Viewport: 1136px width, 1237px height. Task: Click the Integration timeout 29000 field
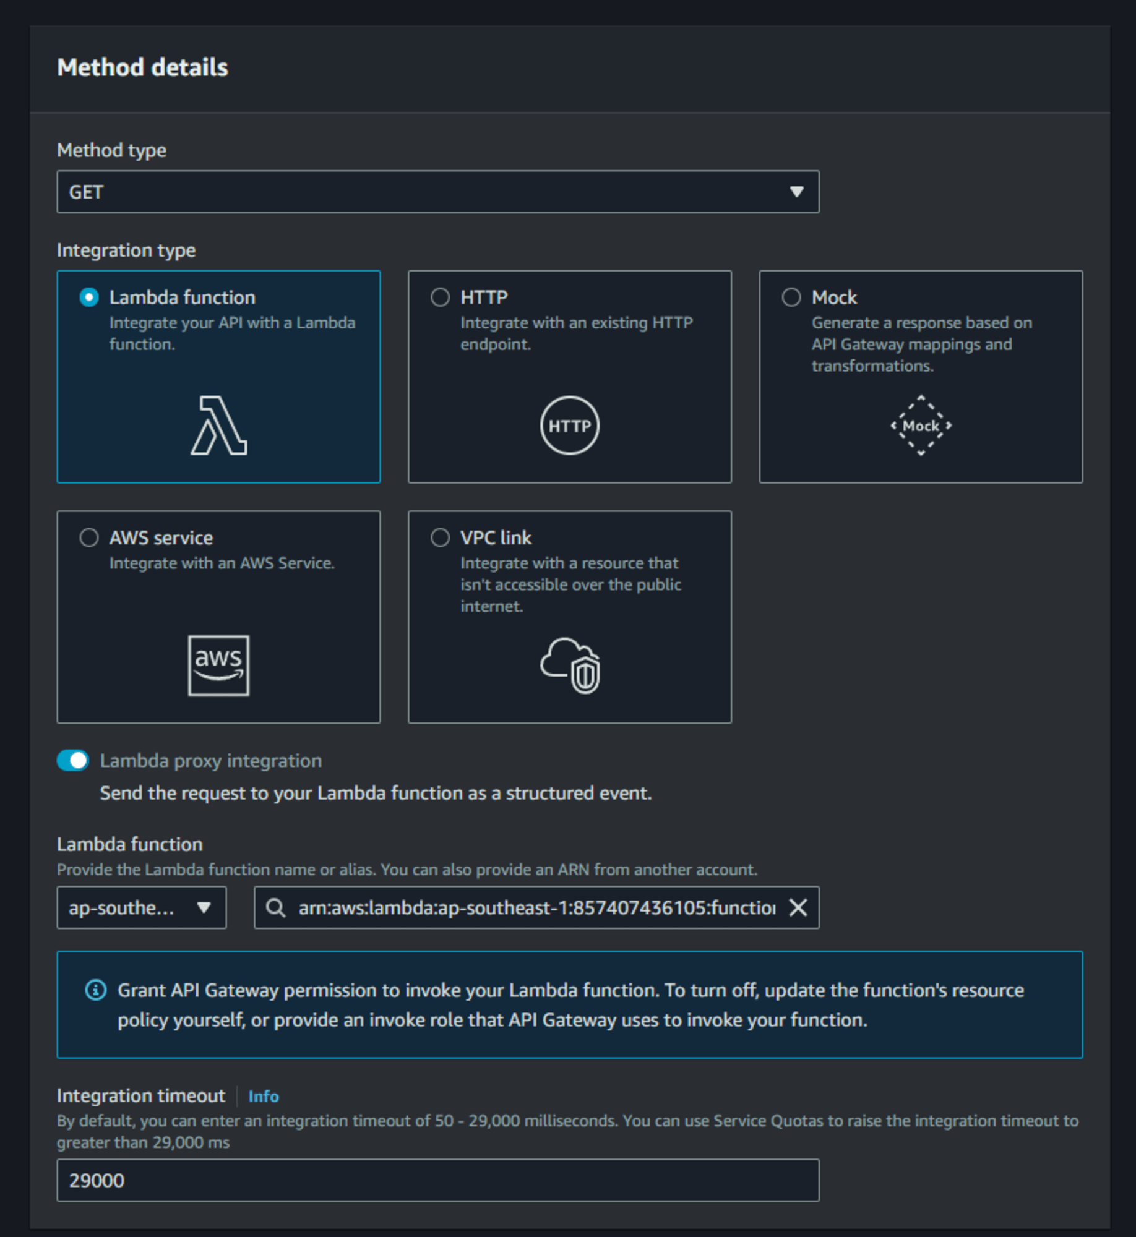pos(438,1181)
